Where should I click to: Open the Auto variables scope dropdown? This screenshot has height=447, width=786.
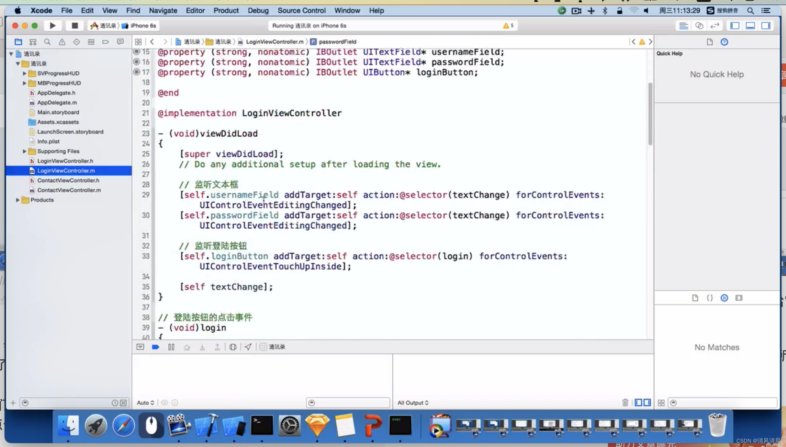[145, 403]
